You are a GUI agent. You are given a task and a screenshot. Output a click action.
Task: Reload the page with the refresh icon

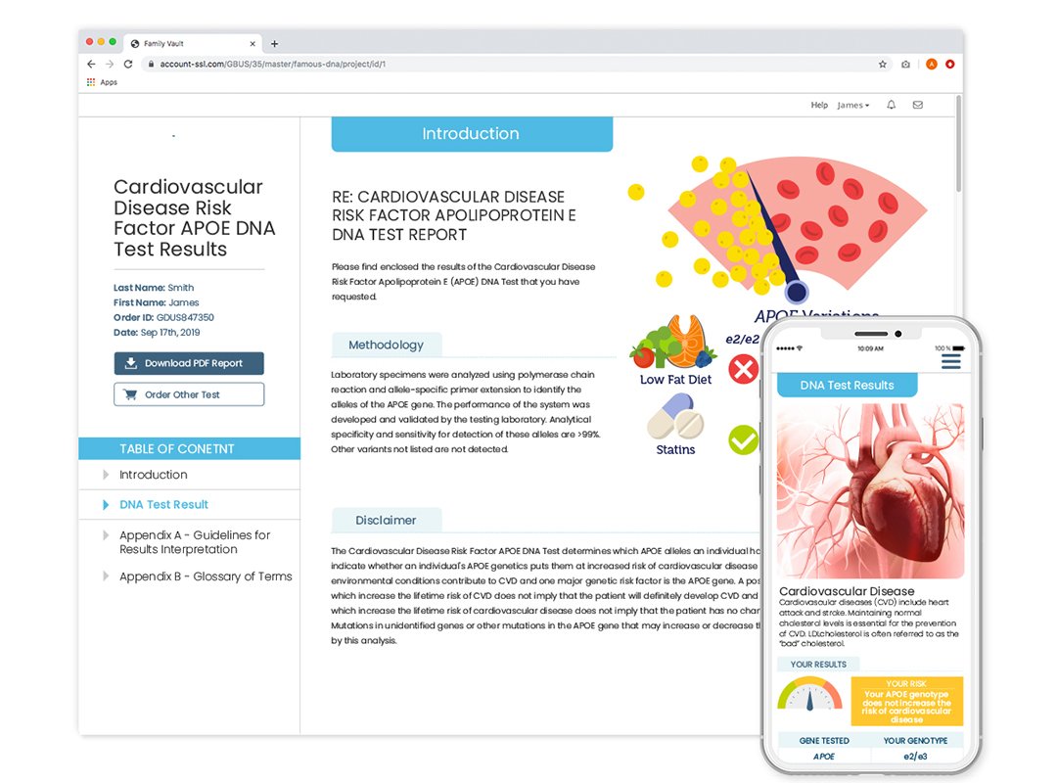(128, 64)
